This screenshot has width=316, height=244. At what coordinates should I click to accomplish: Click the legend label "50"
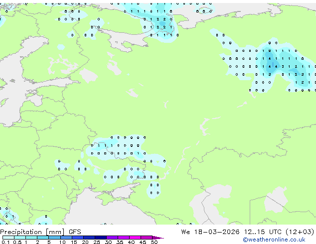click(154, 242)
